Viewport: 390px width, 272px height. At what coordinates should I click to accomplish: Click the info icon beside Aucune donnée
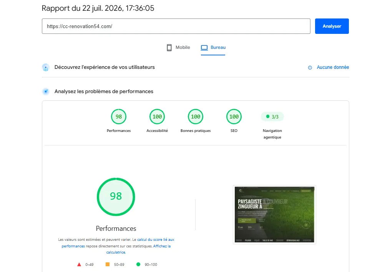click(310, 67)
